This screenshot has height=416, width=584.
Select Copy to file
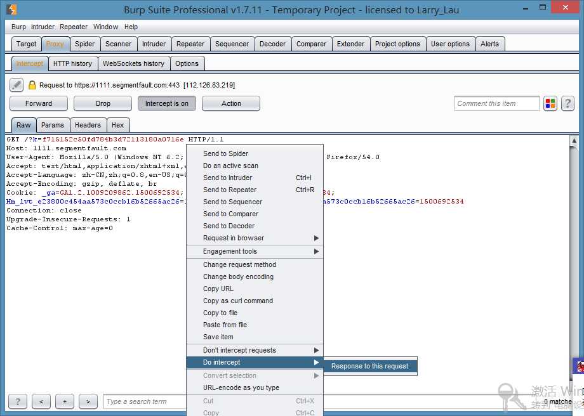click(x=255, y=313)
